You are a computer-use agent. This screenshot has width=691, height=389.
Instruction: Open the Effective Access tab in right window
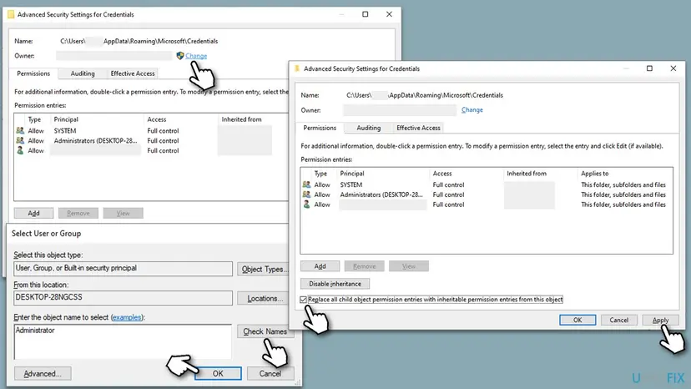(418, 128)
